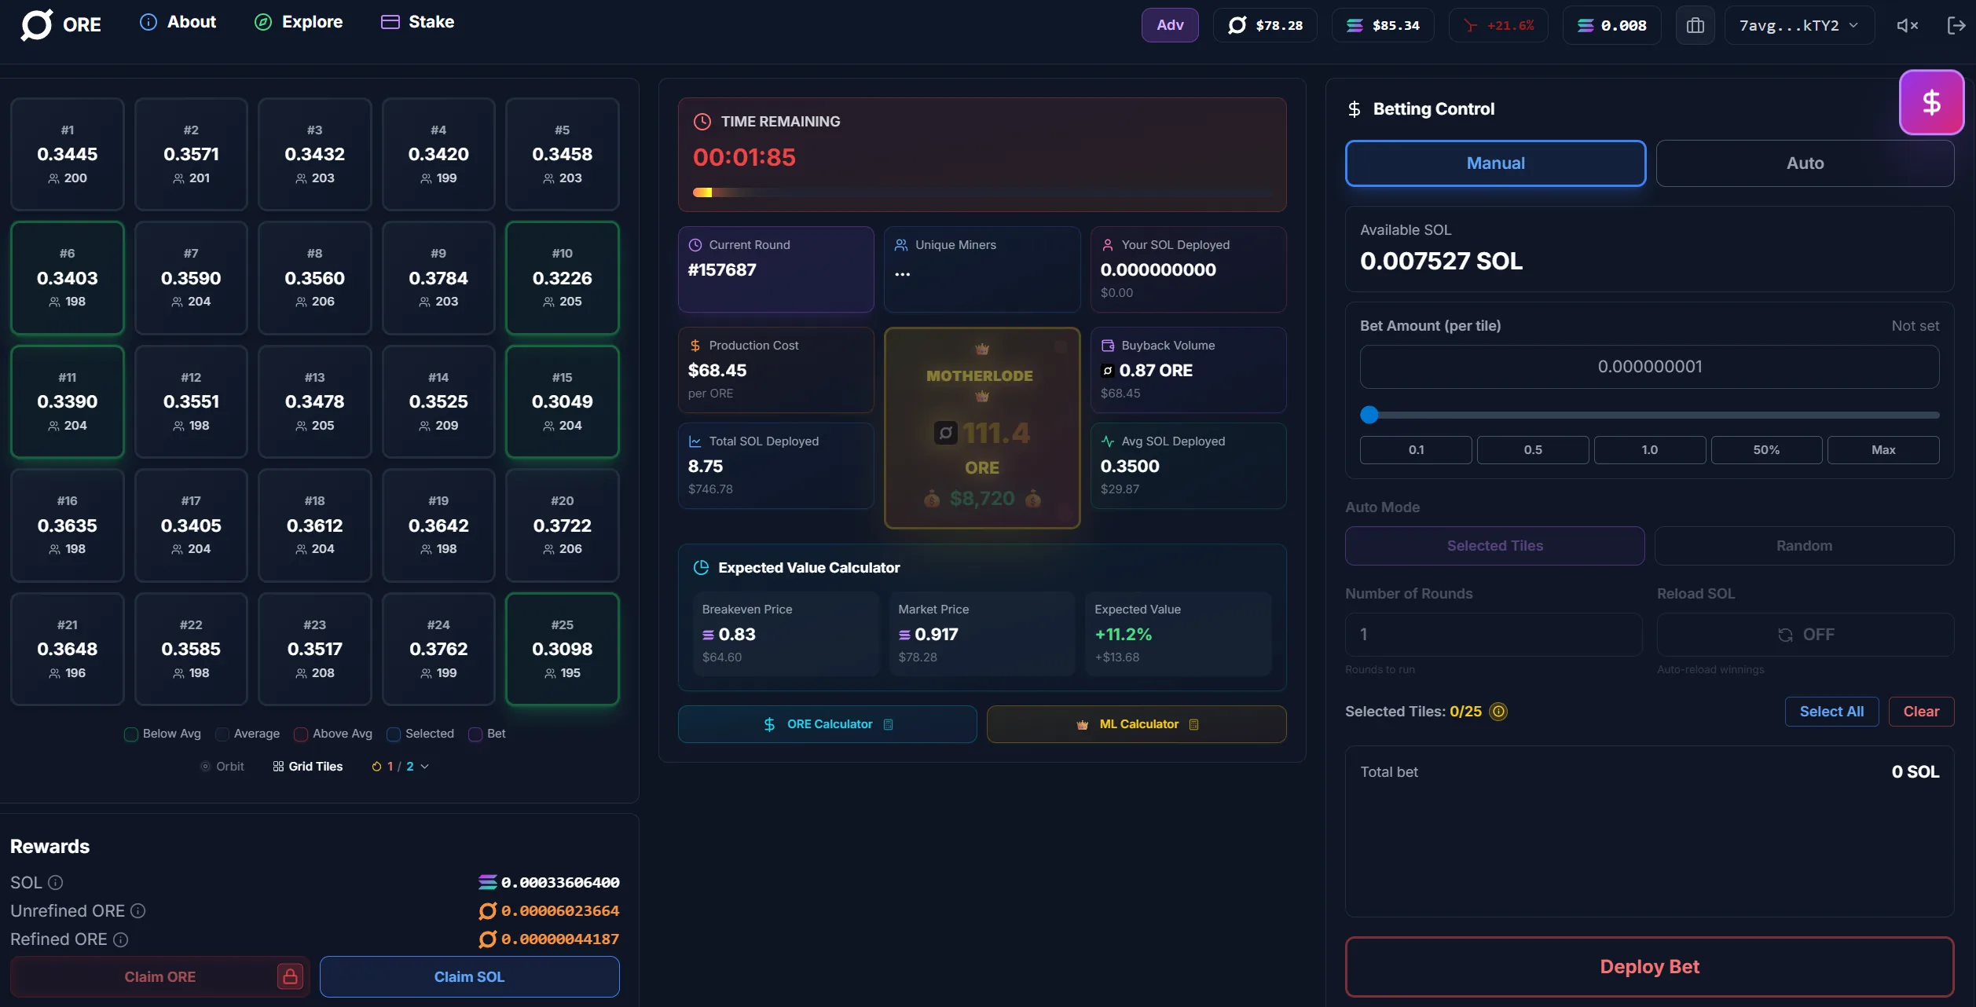The width and height of the screenshot is (1976, 1007).
Task: Switch Auto Mode to Random
Action: pos(1804,545)
